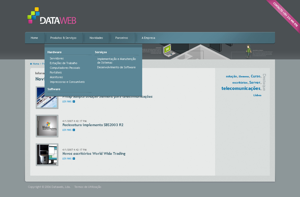Open the Novos escritórios World Wide Trading headline
The width and height of the screenshot is (300, 197).
click(x=94, y=154)
